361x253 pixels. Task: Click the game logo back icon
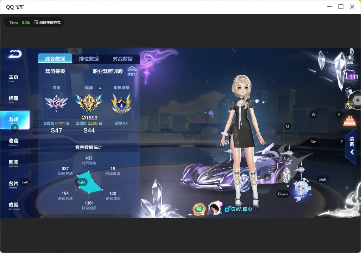point(15,54)
